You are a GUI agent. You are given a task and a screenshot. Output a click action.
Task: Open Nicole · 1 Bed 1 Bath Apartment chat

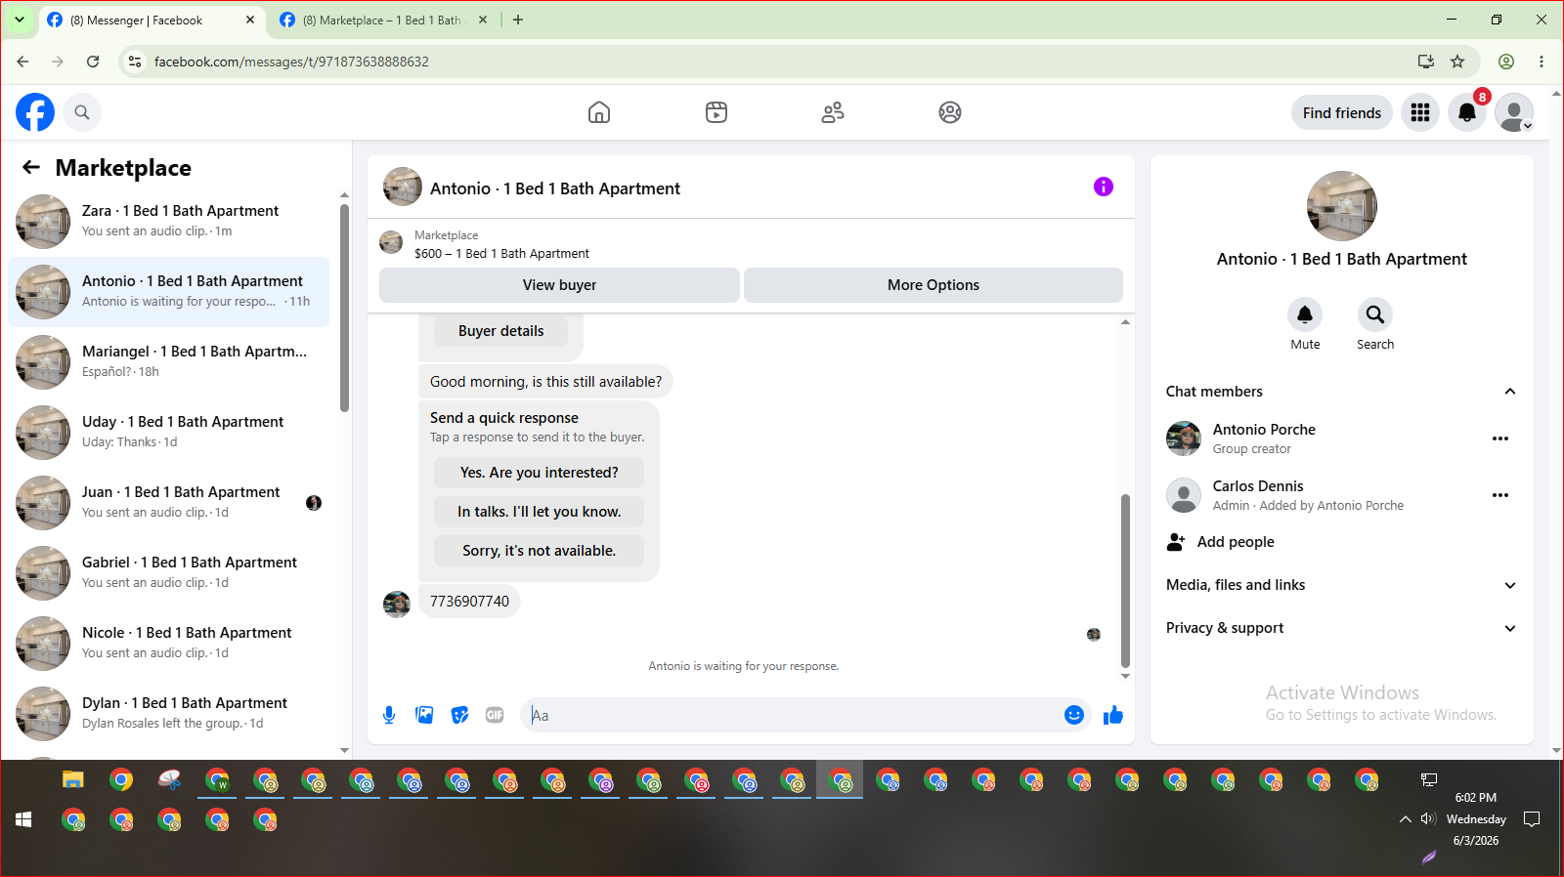pyautogui.click(x=168, y=643)
